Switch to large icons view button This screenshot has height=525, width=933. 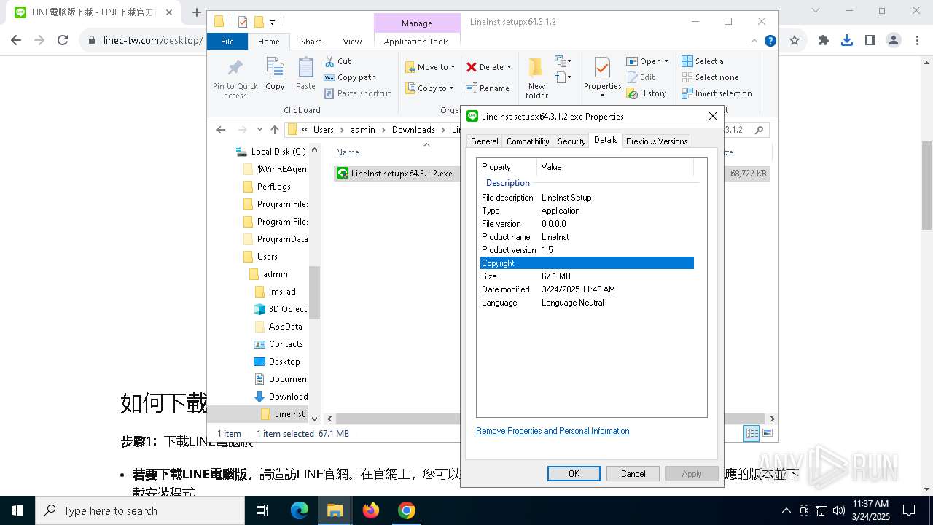point(767,433)
